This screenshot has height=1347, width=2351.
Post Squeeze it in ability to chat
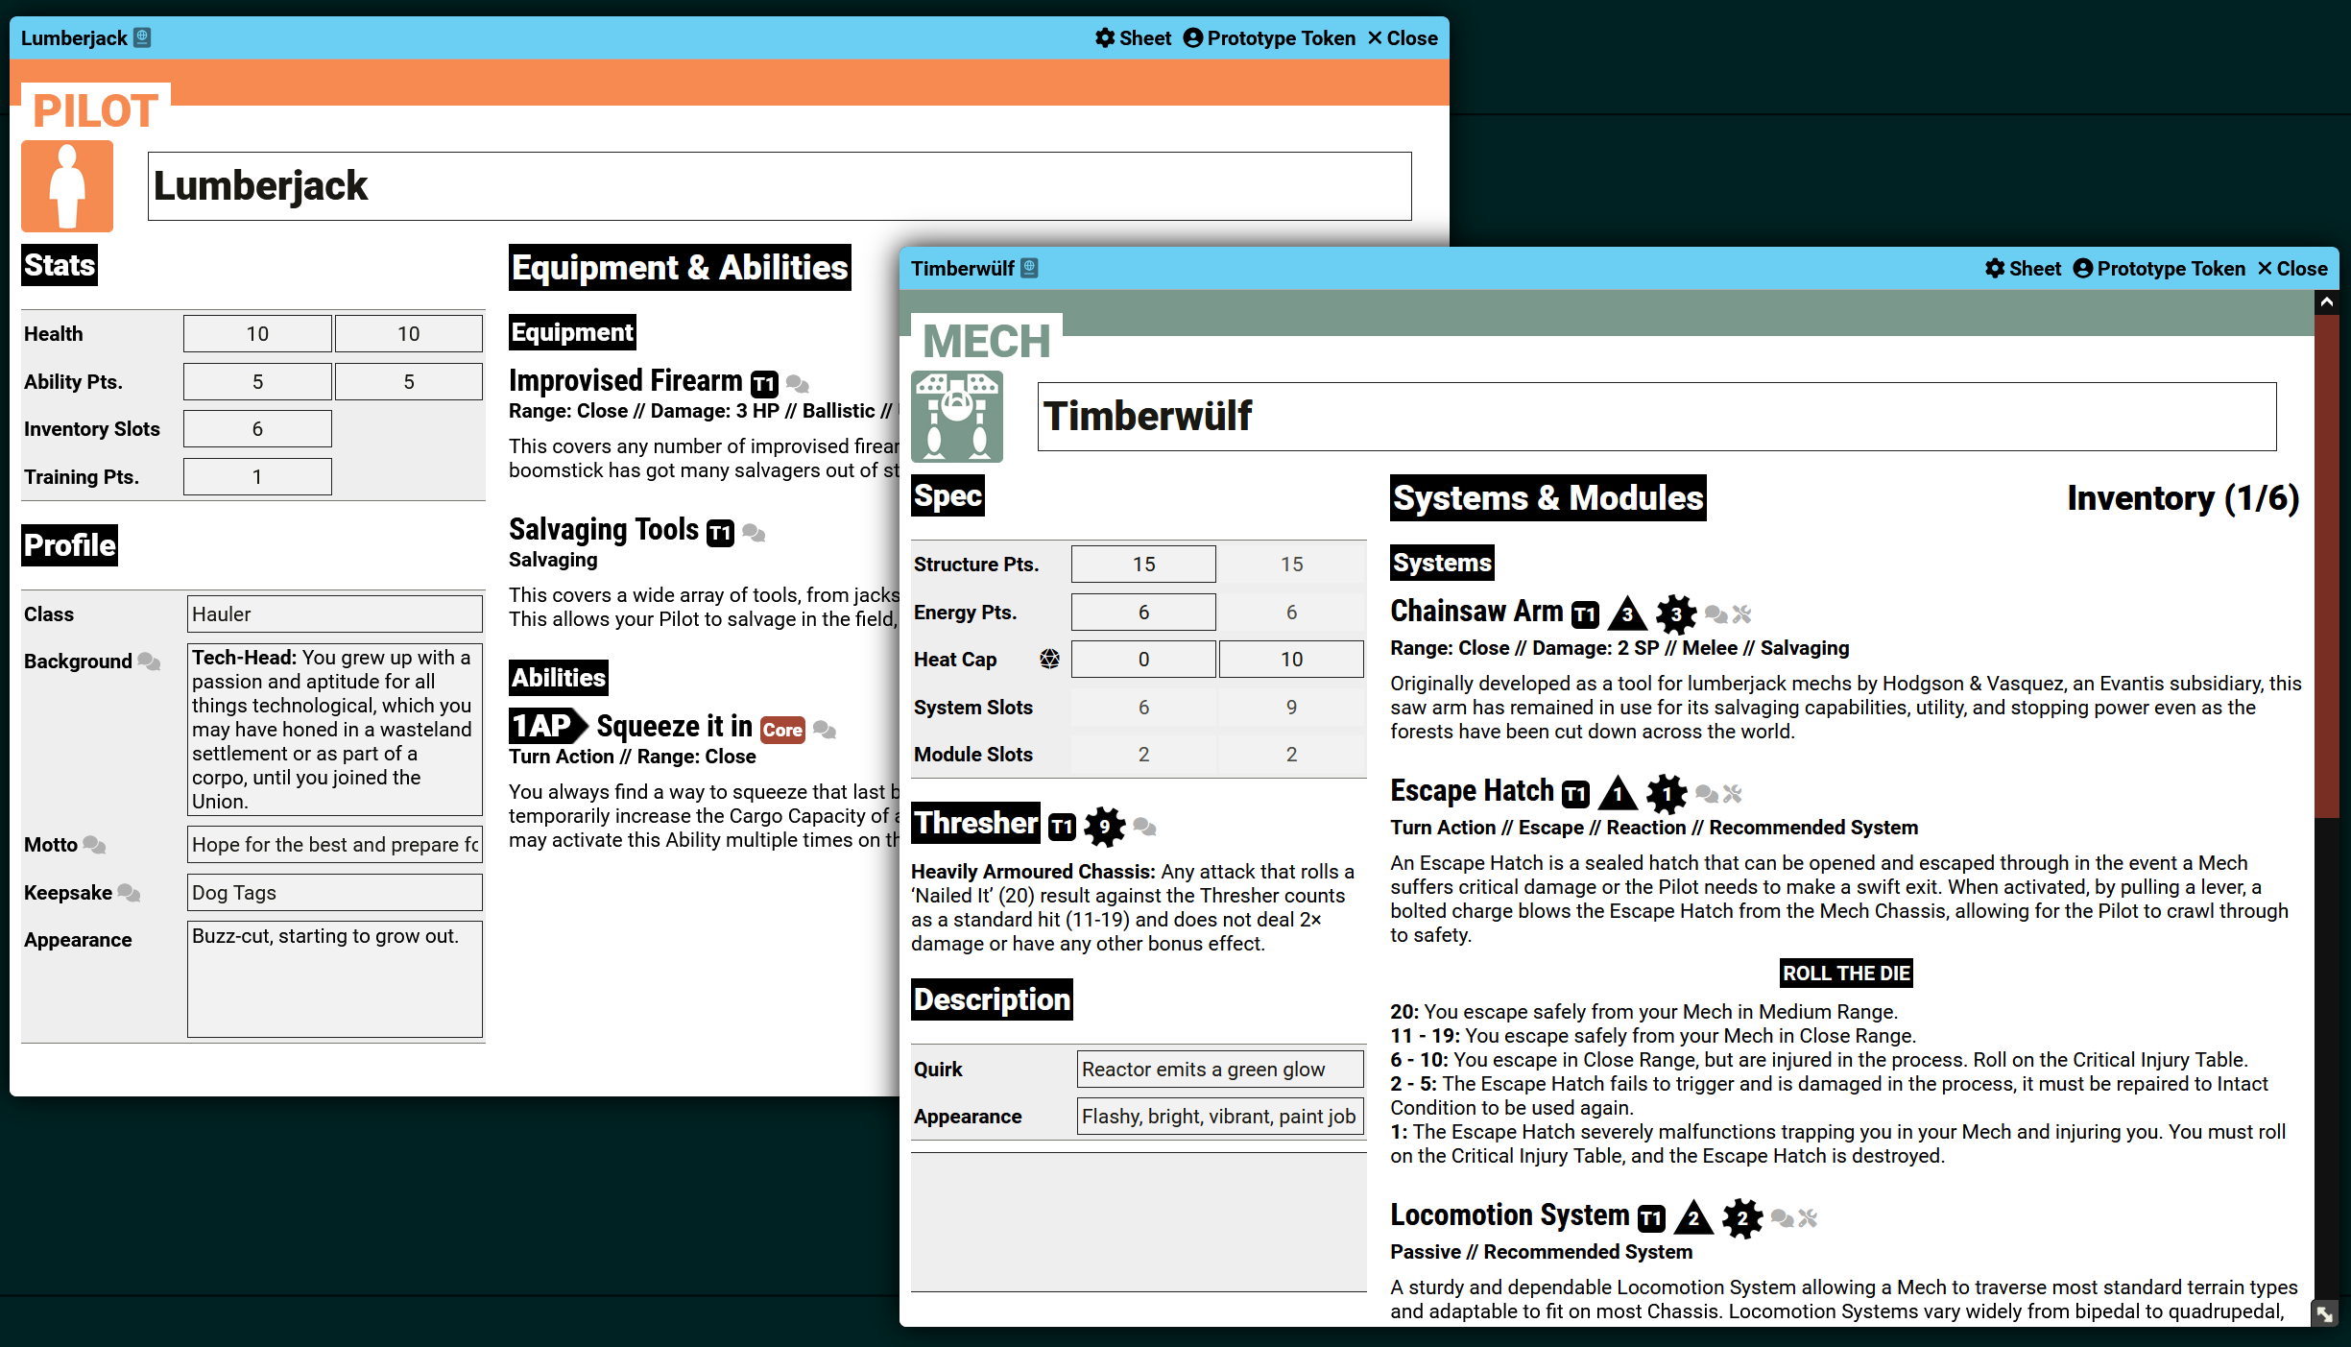825,731
